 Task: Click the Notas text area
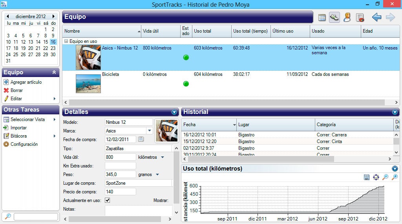(x=139, y=210)
